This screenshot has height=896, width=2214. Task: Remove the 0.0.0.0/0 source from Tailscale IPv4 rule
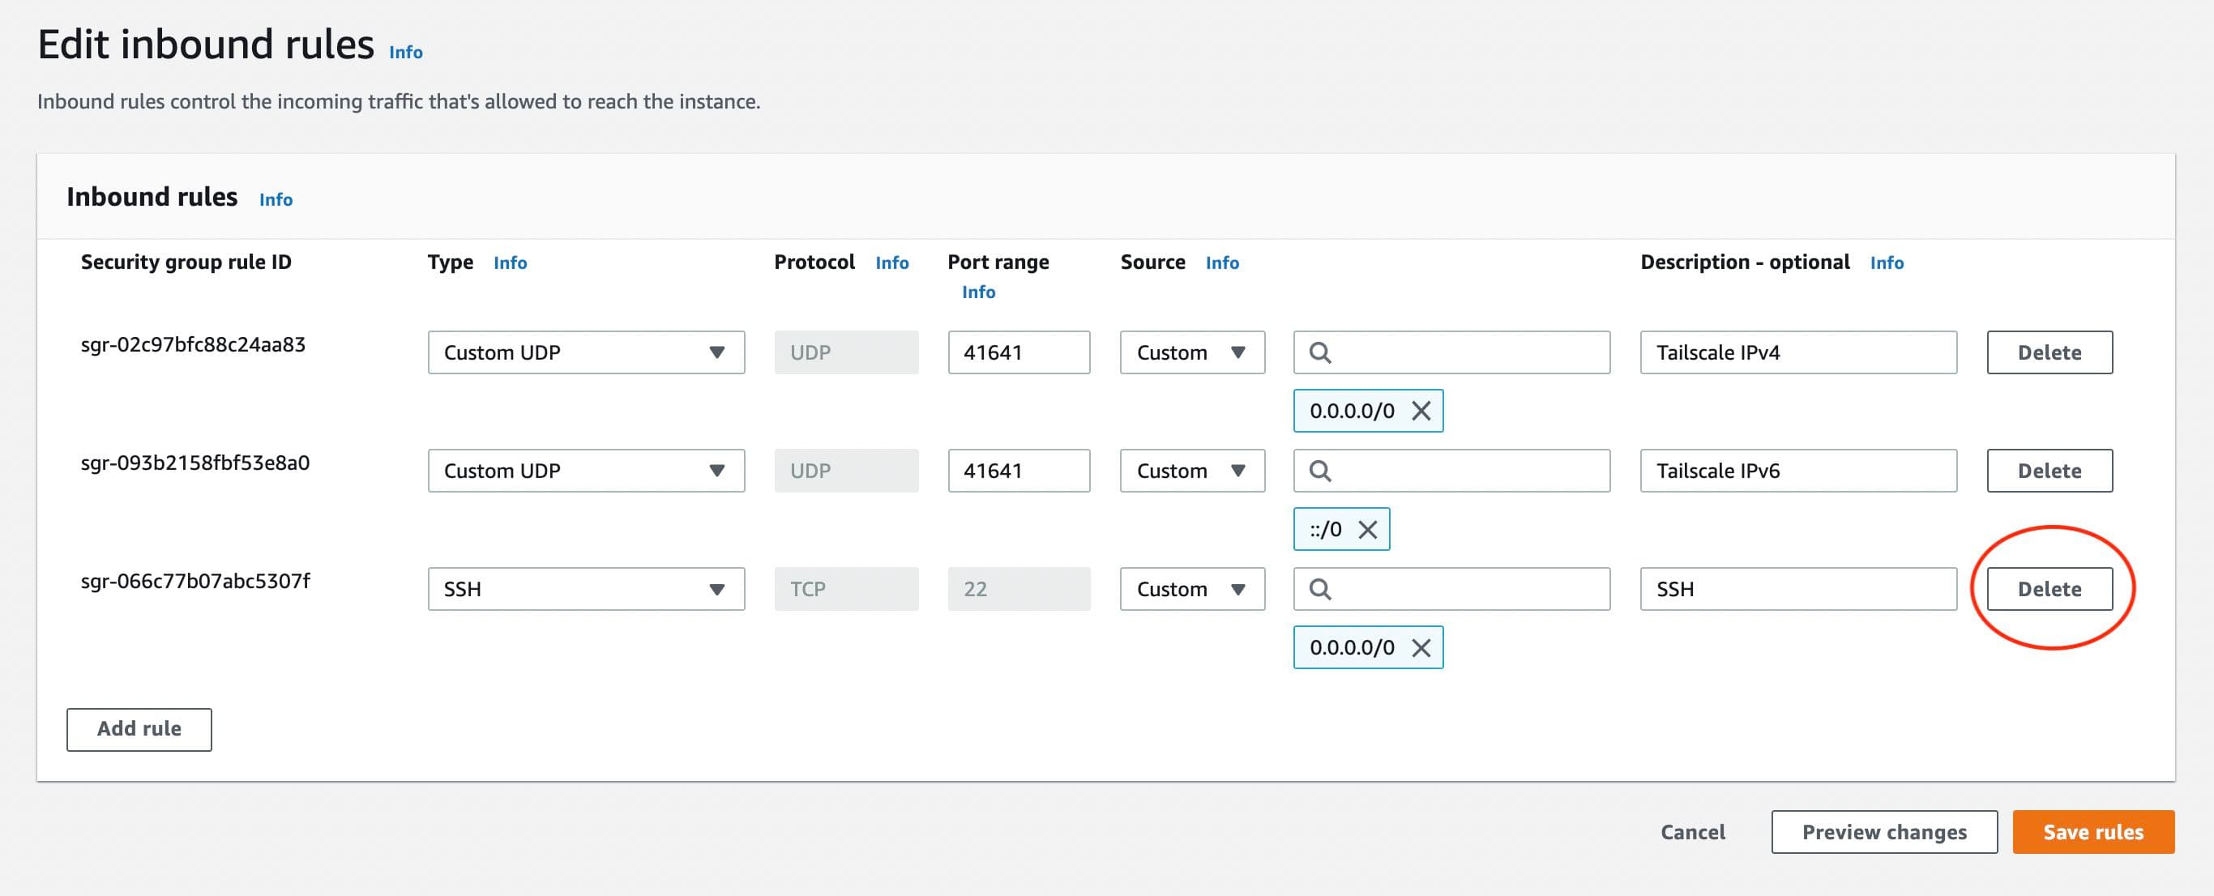1421,411
